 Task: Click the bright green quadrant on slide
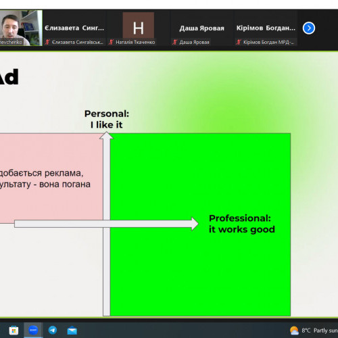pyautogui.click(x=200, y=224)
